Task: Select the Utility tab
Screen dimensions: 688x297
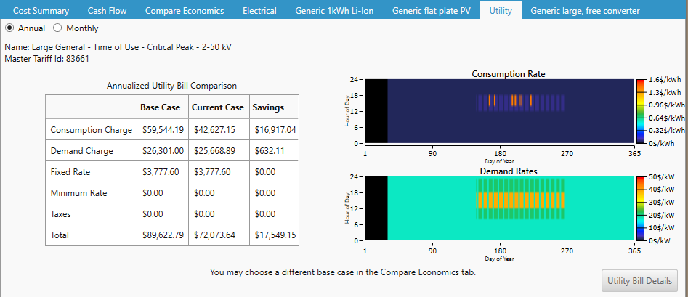Action: click(501, 11)
